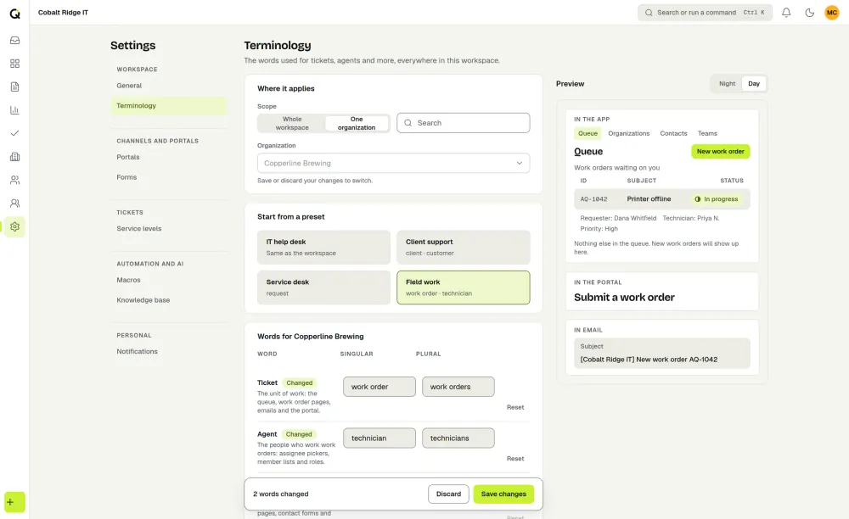Open the dashboard grid icon
Image resolution: width=849 pixels, height=519 pixels.
tap(14, 64)
